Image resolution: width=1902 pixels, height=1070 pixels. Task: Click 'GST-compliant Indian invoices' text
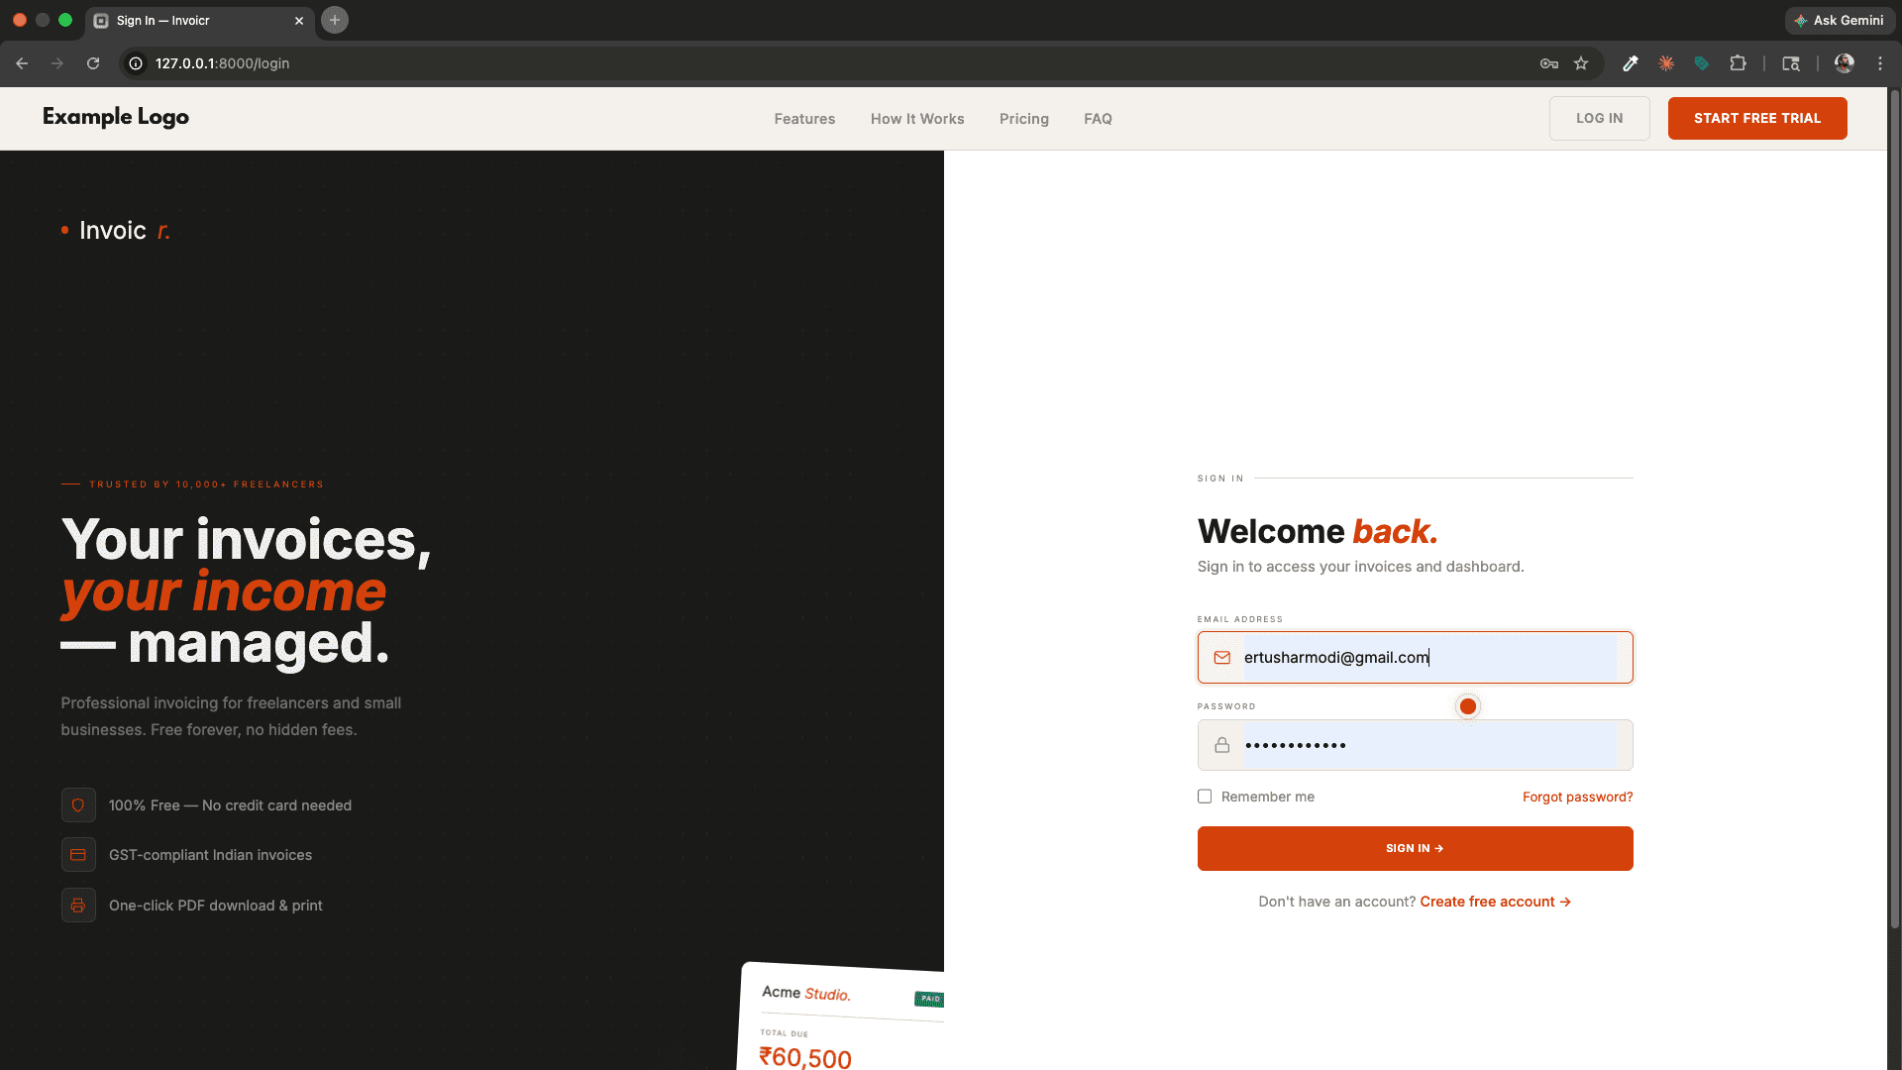pos(210,855)
